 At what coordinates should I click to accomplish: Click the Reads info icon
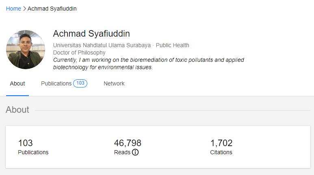[x=136, y=152]
